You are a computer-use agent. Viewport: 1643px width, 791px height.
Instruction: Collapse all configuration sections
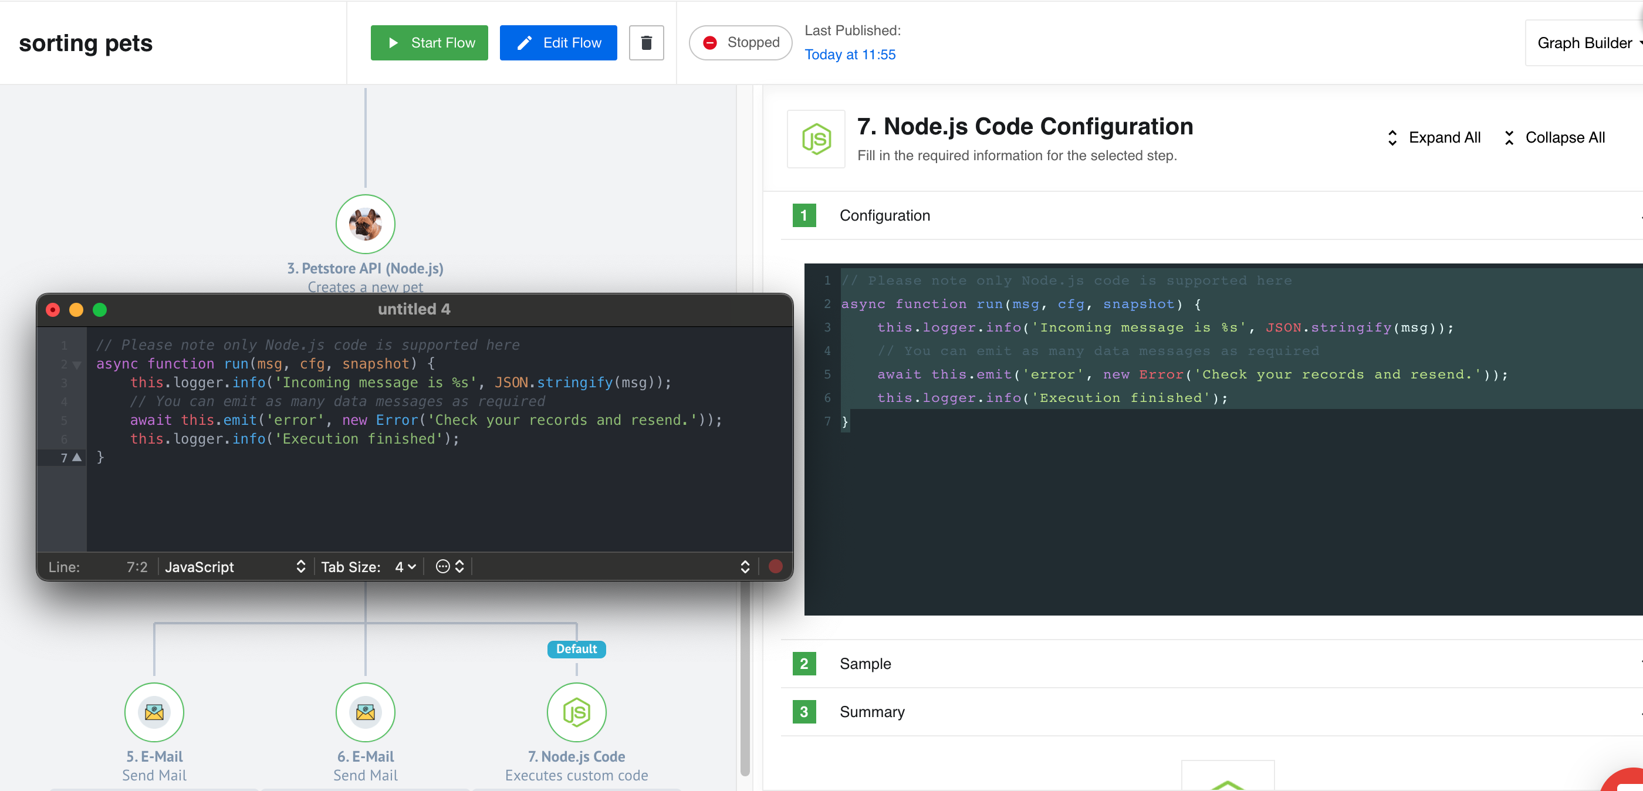(1555, 138)
